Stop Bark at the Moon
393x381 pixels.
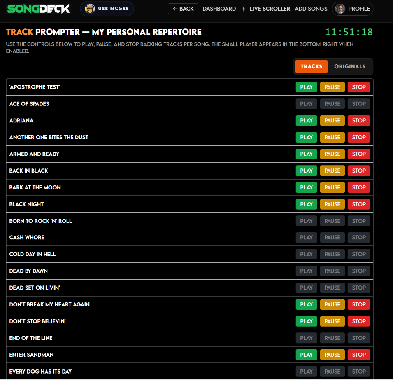(359, 187)
